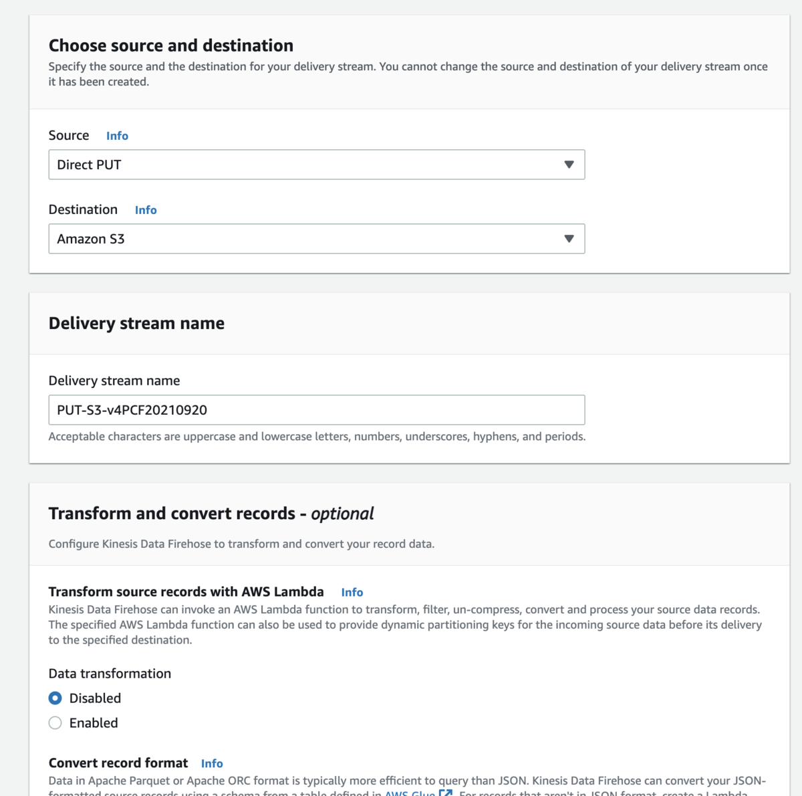Enable data transformation with the Enabled radio
This screenshot has width=802, height=796.
55,723
